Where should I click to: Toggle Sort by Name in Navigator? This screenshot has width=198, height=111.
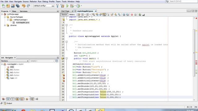(32, 99)
